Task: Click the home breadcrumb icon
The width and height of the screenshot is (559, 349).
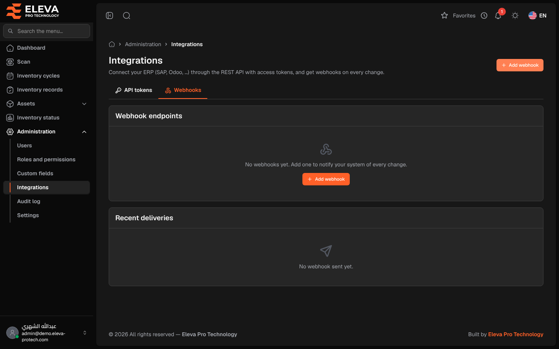Action: tap(112, 44)
